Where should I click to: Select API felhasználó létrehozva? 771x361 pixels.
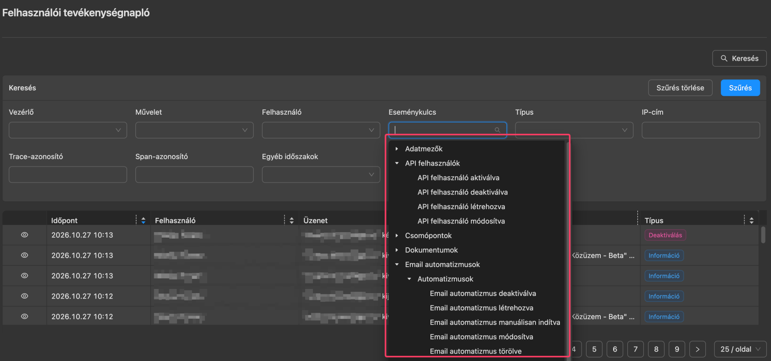coord(461,206)
